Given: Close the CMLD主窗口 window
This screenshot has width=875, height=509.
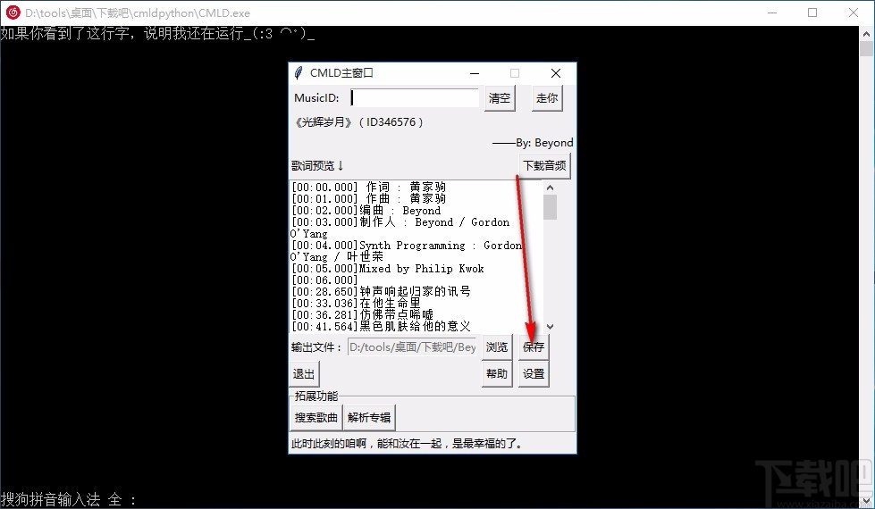Looking at the screenshot, I should point(555,73).
